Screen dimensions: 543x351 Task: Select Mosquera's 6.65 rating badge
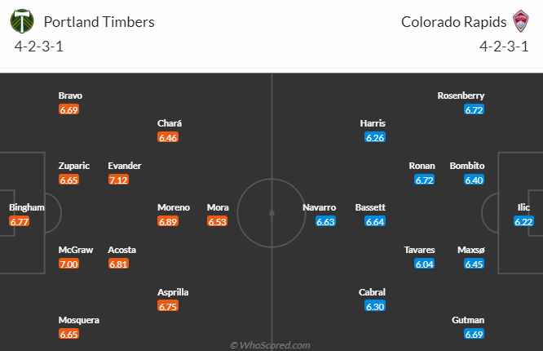(x=68, y=334)
